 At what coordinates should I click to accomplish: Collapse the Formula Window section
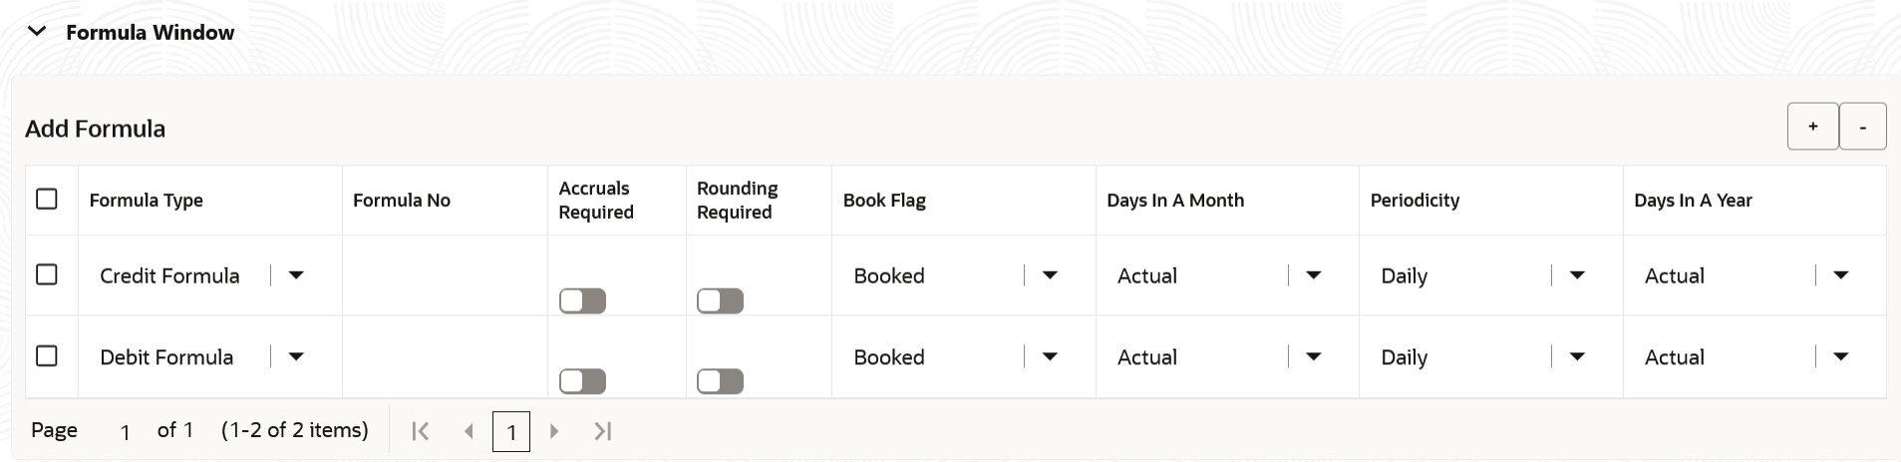click(x=37, y=32)
